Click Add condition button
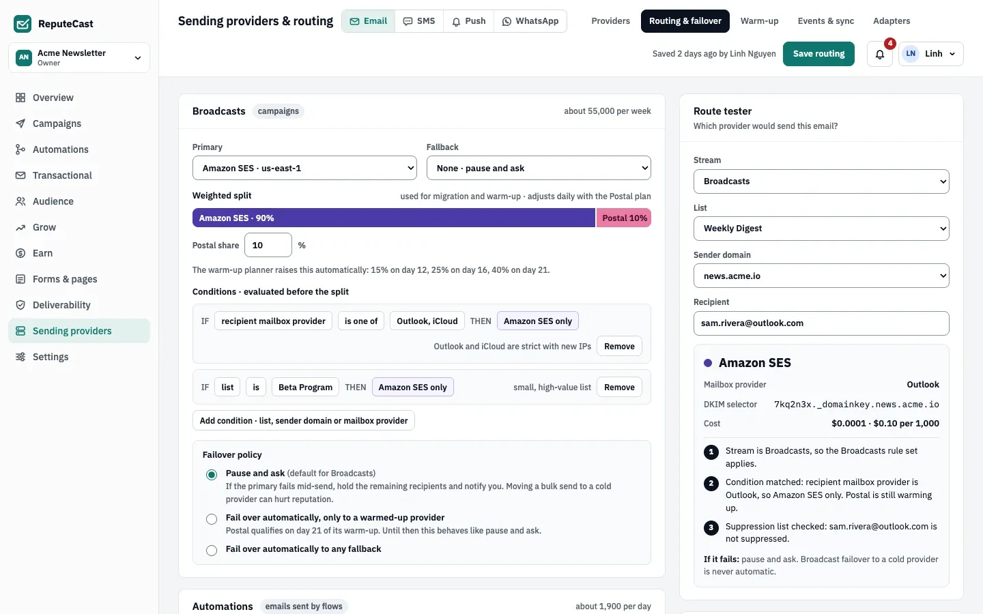 tap(304, 420)
